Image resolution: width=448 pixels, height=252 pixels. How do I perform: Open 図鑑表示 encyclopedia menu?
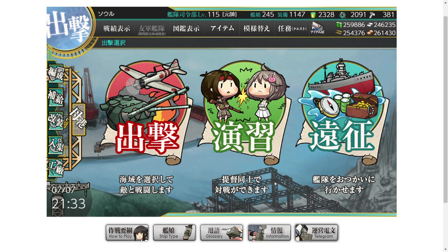tap(186, 28)
